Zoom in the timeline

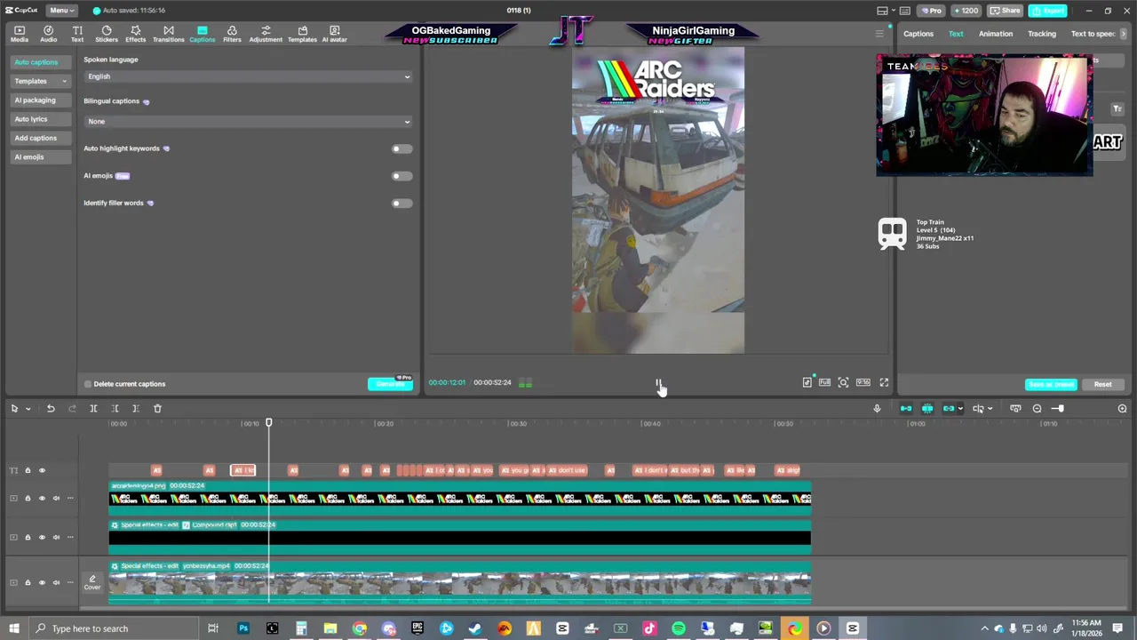(1122, 408)
